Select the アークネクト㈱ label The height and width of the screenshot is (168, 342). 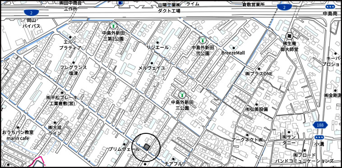click(x=248, y=140)
